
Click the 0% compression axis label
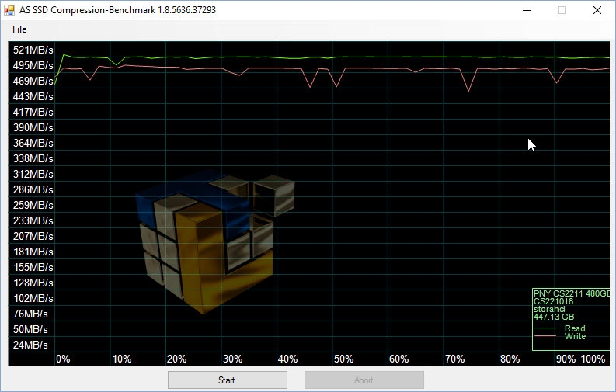tap(63, 359)
